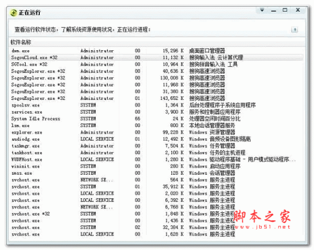Select the audiodg.exe process row
Image resolution: width=314 pixels, height=250 pixels.
[156, 139]
